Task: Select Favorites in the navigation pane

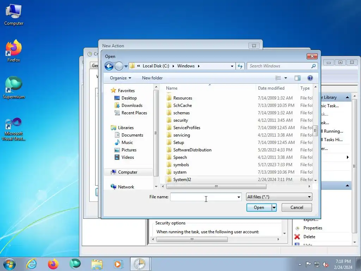Action: [126, 91]
